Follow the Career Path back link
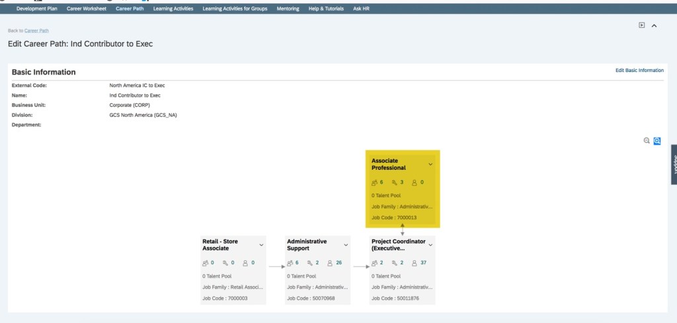This screenshot has width=677, height=323. click(36, 30)
